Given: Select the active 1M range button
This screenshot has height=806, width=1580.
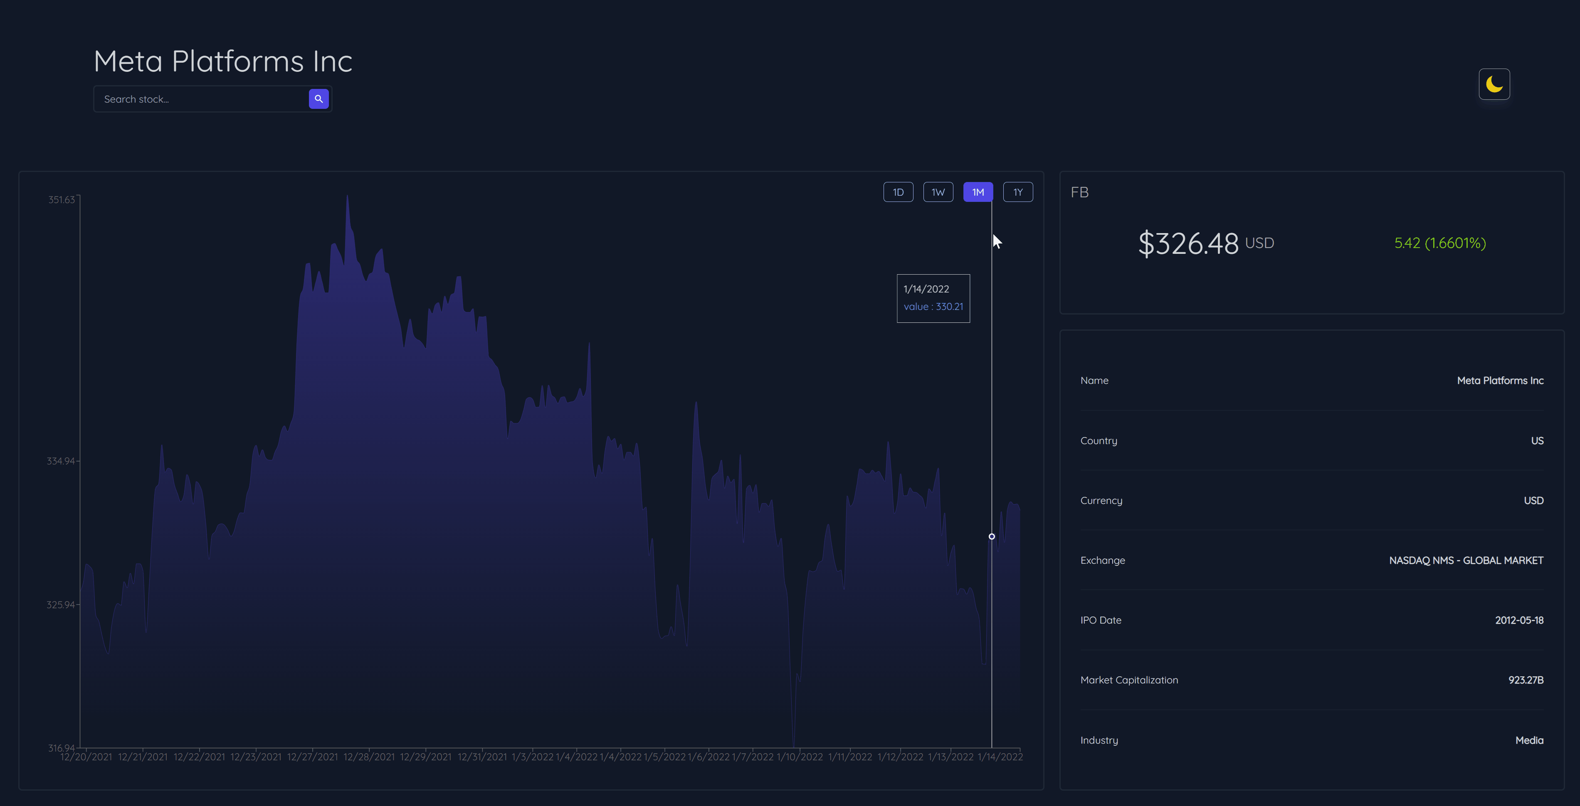Looking at the screenshot, I should (978, 192).
